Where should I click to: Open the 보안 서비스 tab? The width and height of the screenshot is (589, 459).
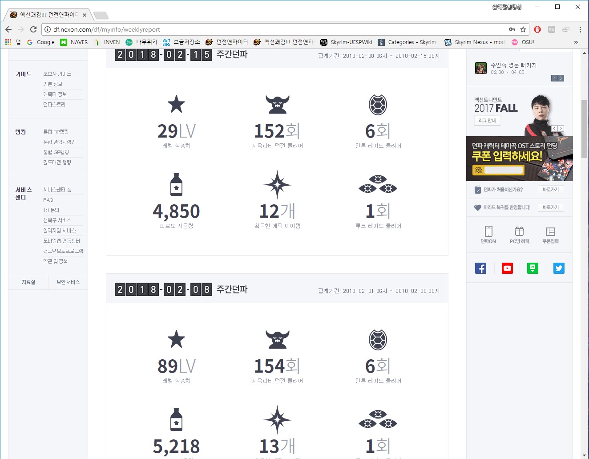[68, 282]
